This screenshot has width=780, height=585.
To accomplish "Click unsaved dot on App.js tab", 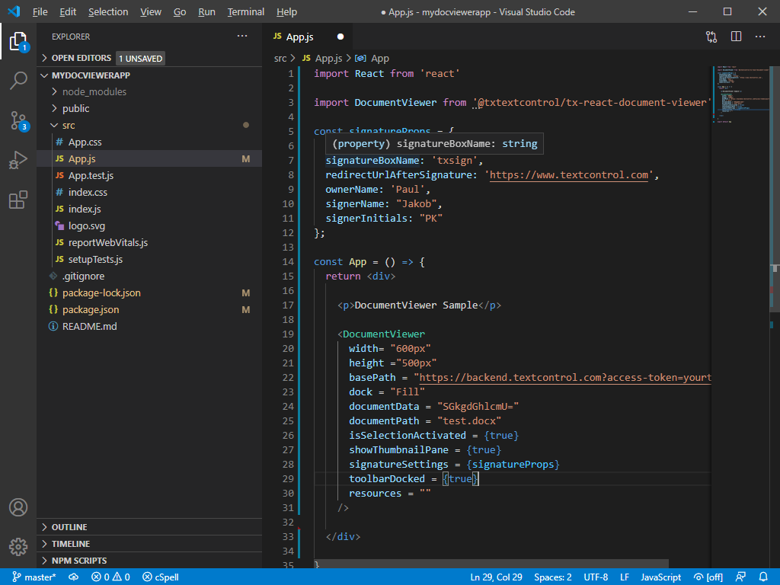I will pyautogui.click(x=340, y=37).
